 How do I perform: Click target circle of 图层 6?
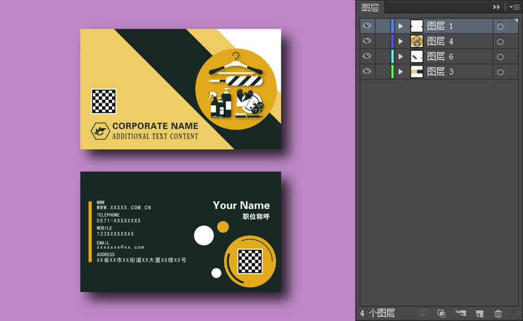click(500, 57)
